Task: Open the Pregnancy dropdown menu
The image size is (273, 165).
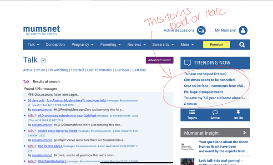Action: click(82, 44)
